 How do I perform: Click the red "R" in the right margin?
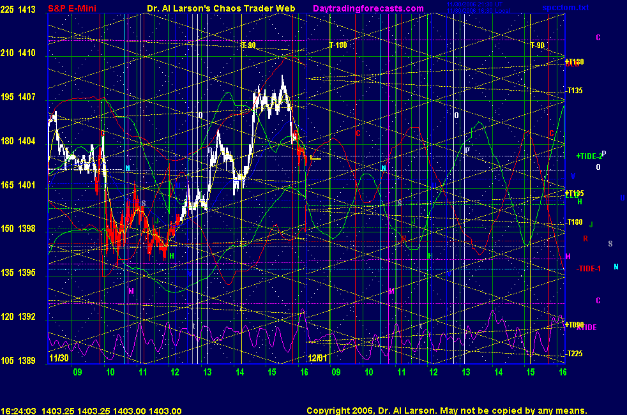585,239
